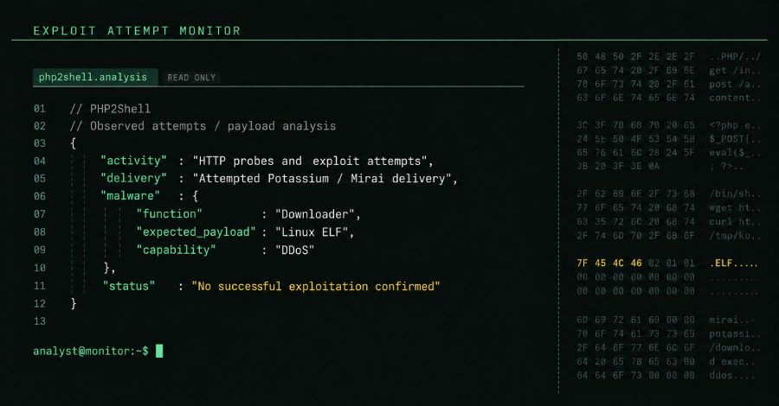Click the "status" key
This screenshot has width=779, height=406.
coord(129,286)
